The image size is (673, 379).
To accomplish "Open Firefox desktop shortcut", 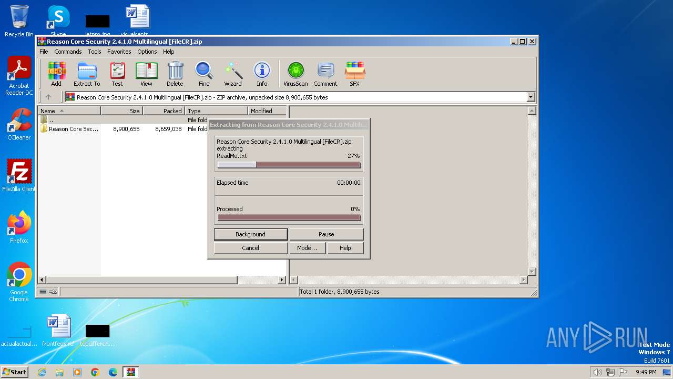I will [x=19, y=227].
